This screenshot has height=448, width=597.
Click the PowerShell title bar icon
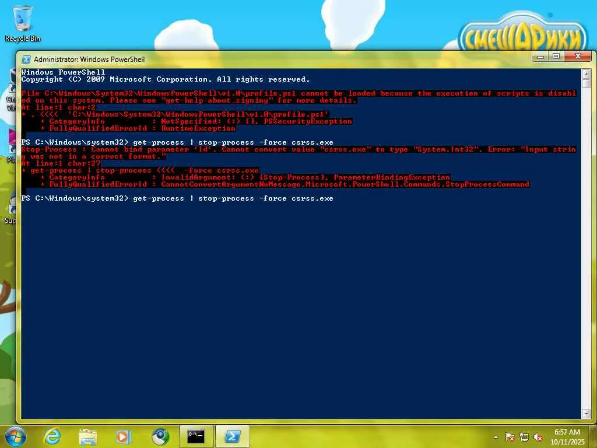click(26, 59)
